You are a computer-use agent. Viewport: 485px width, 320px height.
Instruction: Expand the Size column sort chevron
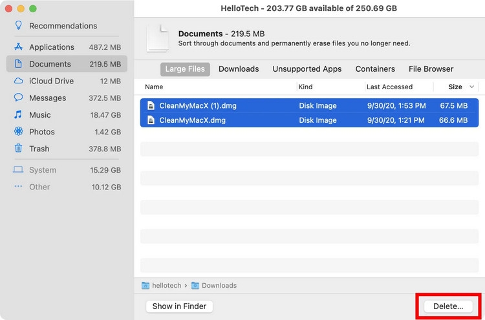(x=471, y=87)
